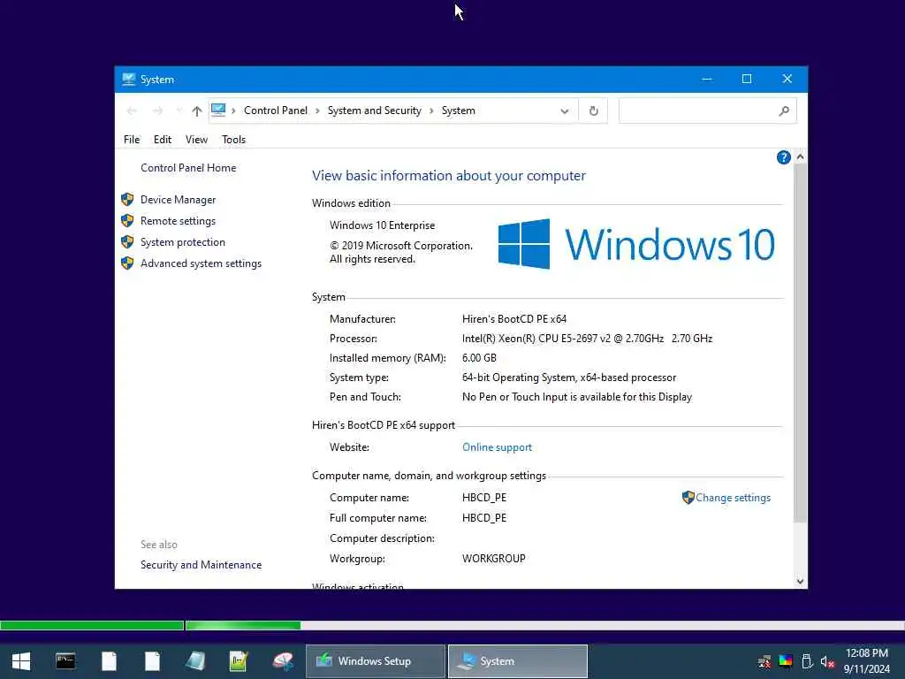Click the green progress bar above the taskbar

click(150, 625)
